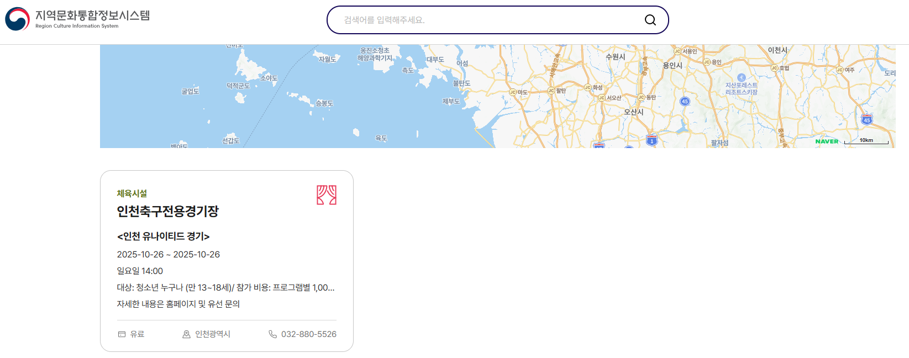Open the 지역문화통합정보시스템 home title

pyautogui.click(x=92, y=15)
